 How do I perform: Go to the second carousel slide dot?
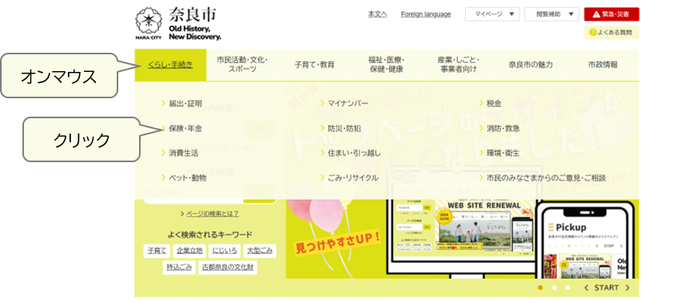[554, 288]
